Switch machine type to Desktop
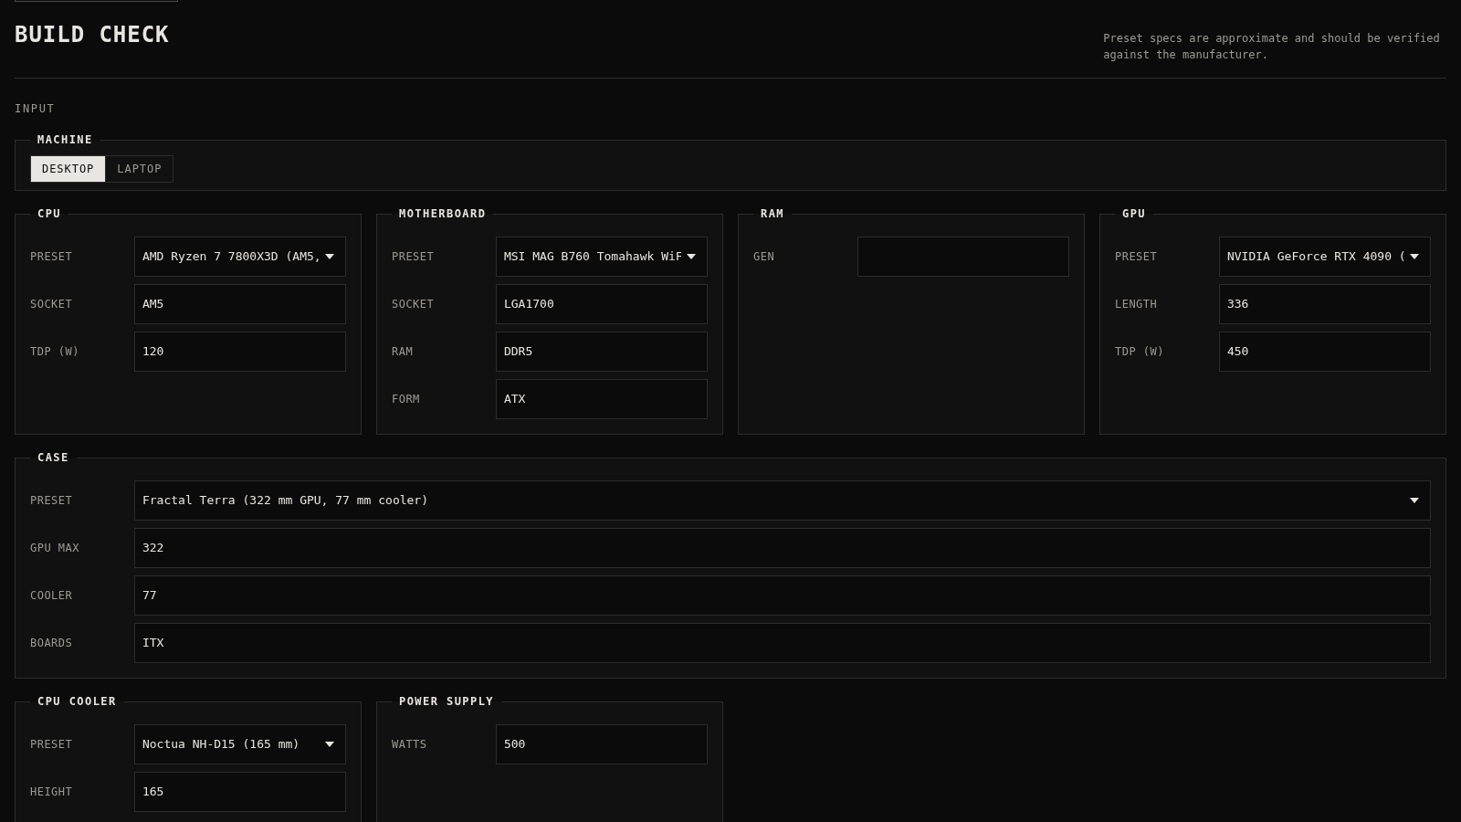Viewport: 1461px width, 822px height. 68,169
